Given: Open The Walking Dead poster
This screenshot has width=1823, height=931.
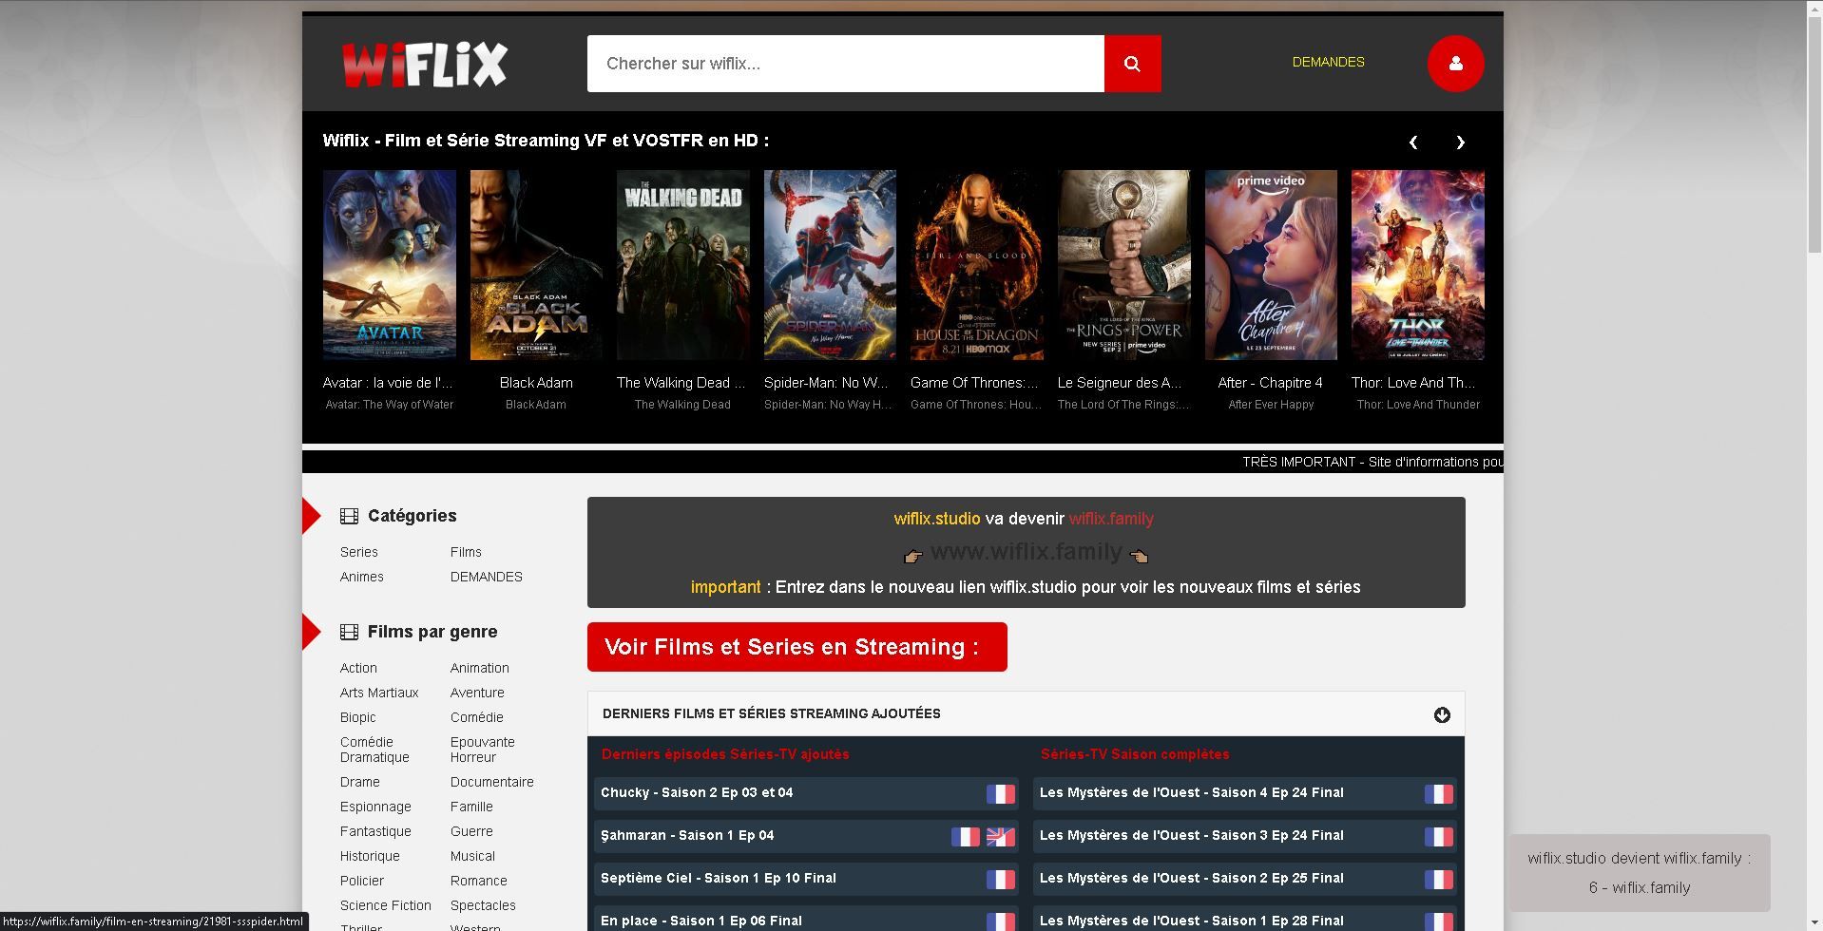Looking at the screenshot, I should (682, 265).
